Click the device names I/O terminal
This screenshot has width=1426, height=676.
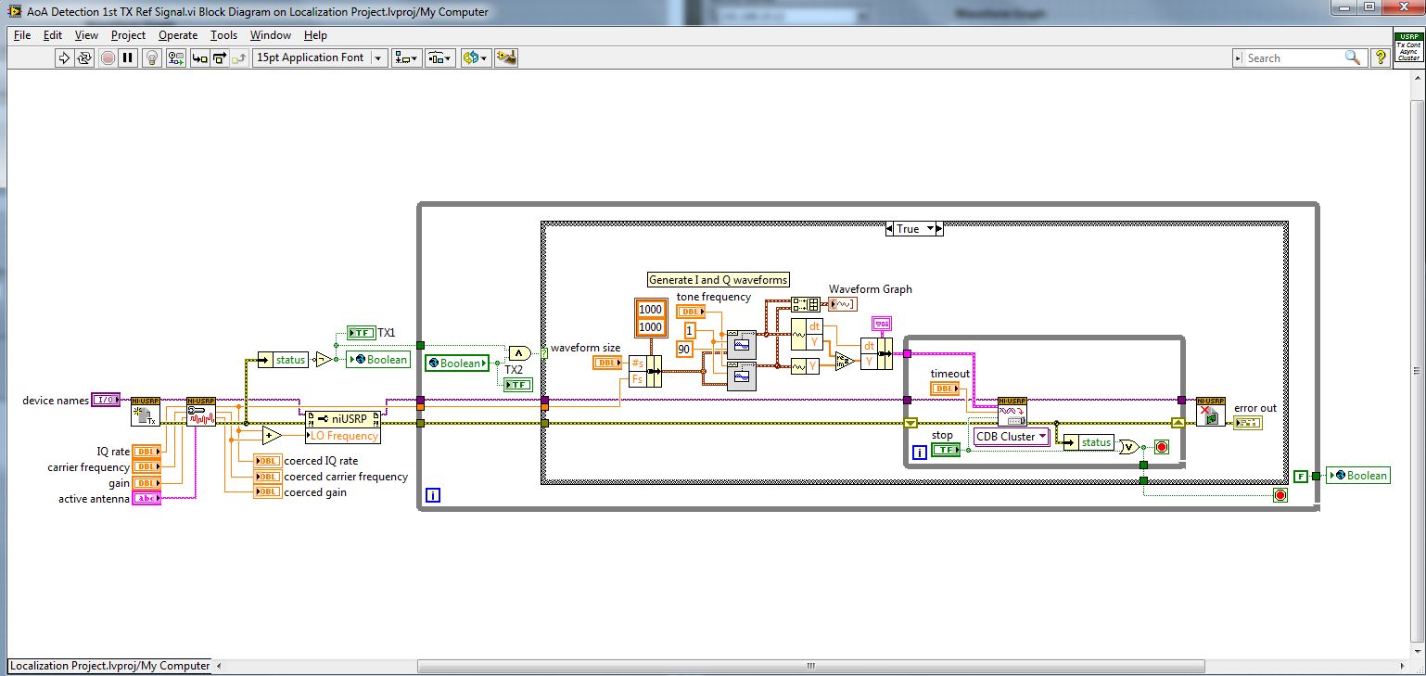pos(107,400)
